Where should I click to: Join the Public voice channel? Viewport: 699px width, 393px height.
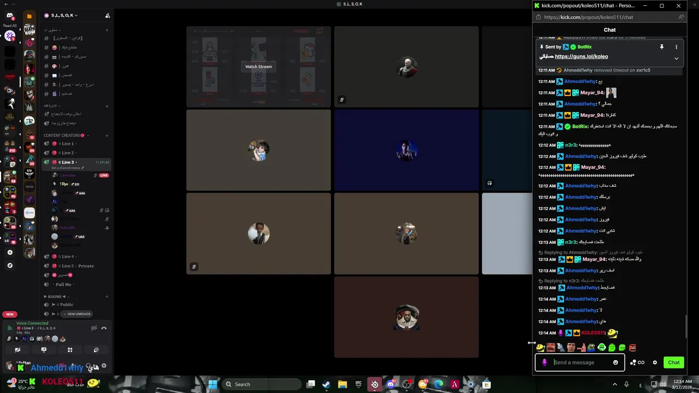coord(76,305)
